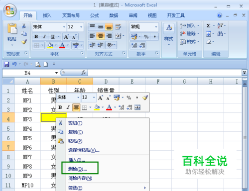The width and height of the screenshot is (249, 191).
Task: Click Print Preview in quick access toolbar
Action: click(38, 64)
